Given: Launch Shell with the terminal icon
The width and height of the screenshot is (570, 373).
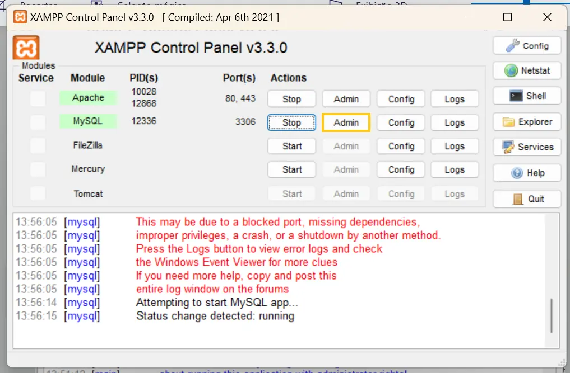Looking at the screenshot, I should coord(527,96).
